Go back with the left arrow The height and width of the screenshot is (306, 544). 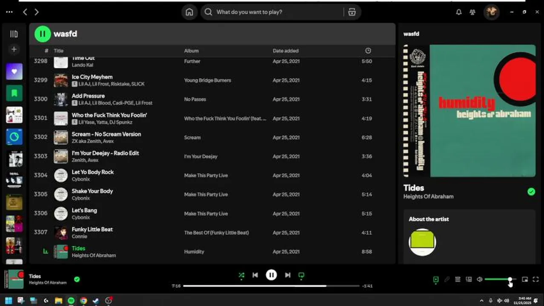tap(25, 12)
